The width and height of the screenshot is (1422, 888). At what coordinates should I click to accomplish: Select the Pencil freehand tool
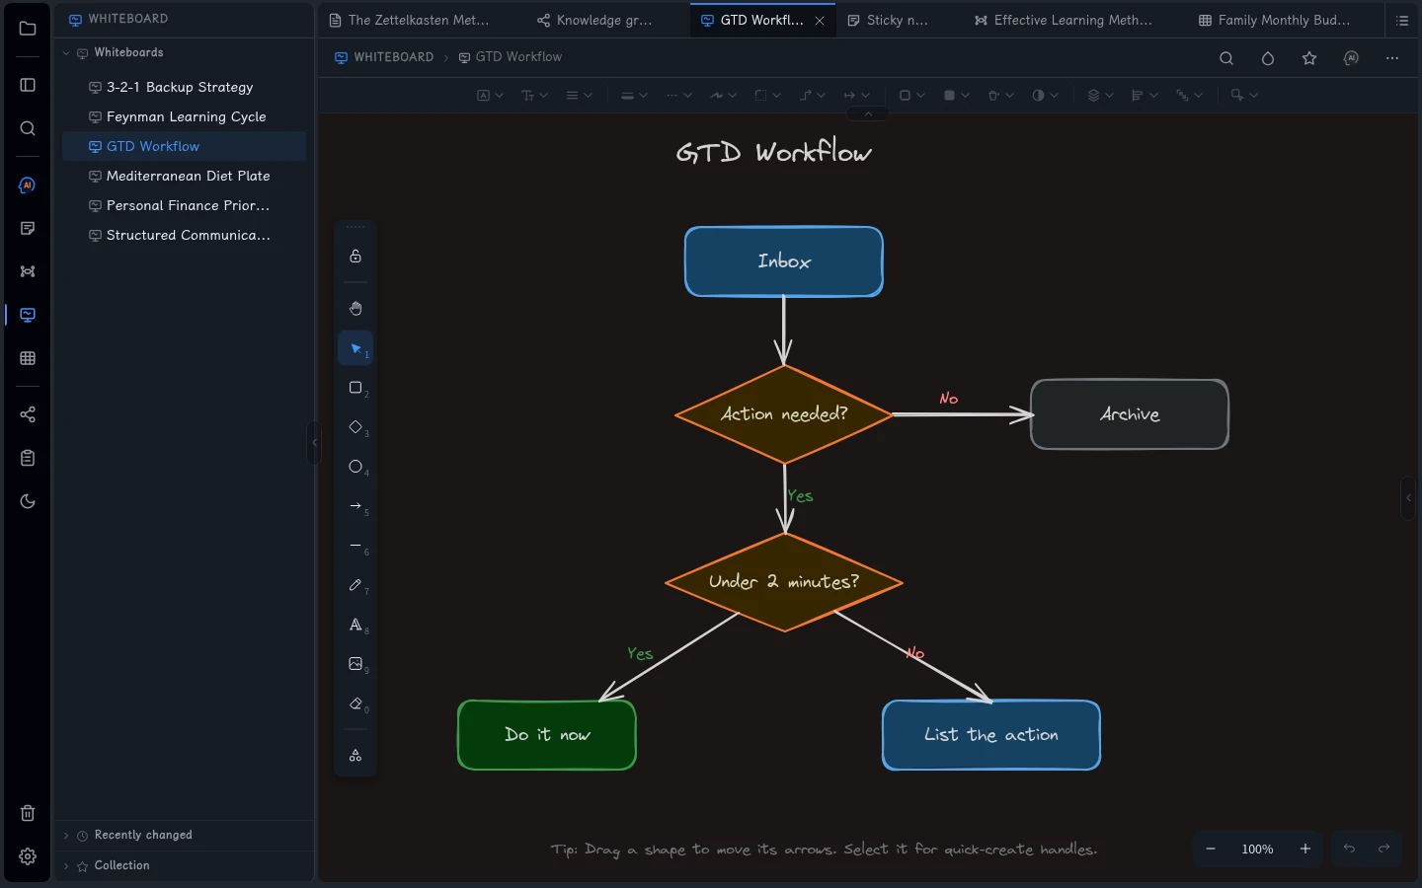click(355, 586)
